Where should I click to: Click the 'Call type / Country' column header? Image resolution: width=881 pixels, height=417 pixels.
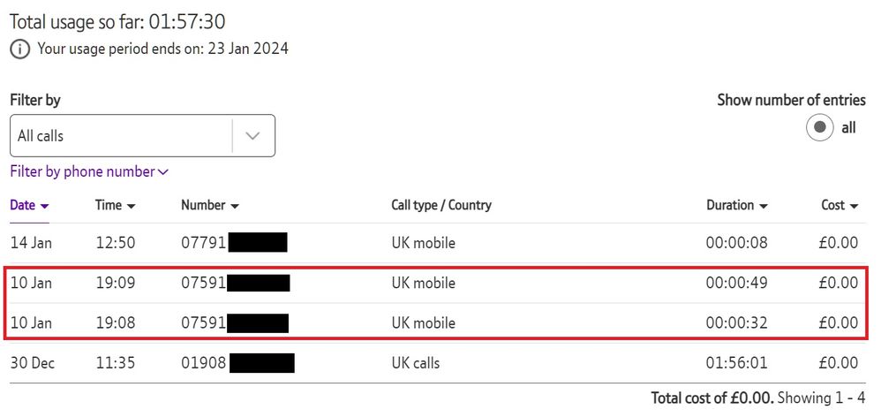click(440, 205)
